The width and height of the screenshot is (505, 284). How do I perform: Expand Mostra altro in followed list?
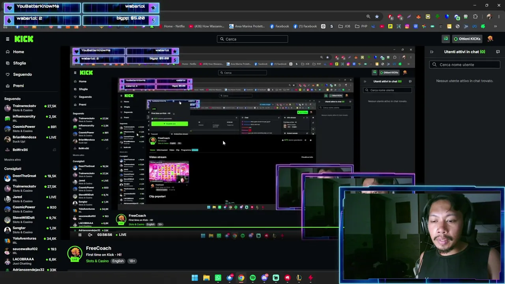pyautogui.click(x=13, y=160)
